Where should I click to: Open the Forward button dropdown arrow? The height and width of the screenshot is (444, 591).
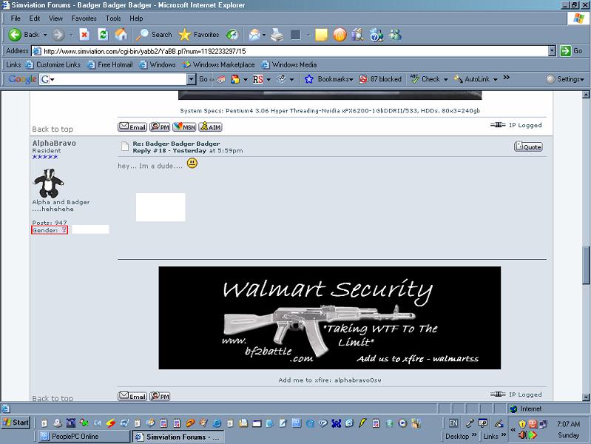[71, 35]
